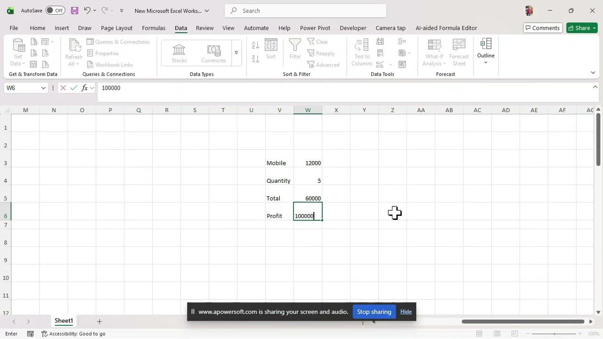Open the Get Data menu
The height and width of the screenshot is (339, 603).
click(x=18, y=53)
